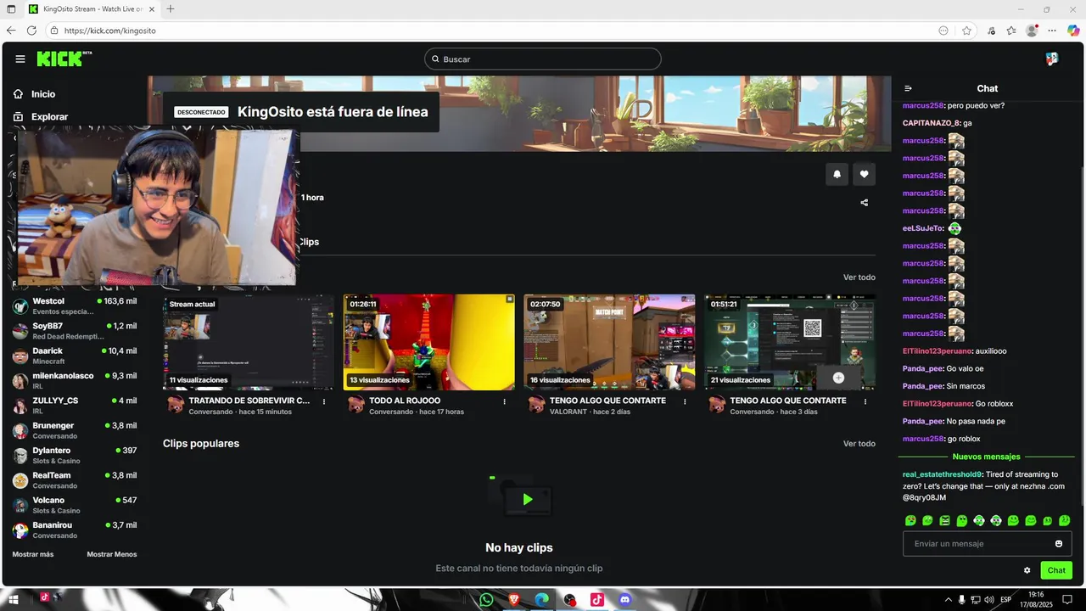Click Nuevos mensajes divider label

987,457
